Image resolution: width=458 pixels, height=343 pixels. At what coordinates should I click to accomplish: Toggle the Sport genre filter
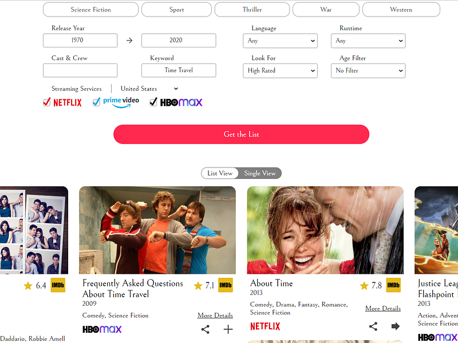click(176, 10)
